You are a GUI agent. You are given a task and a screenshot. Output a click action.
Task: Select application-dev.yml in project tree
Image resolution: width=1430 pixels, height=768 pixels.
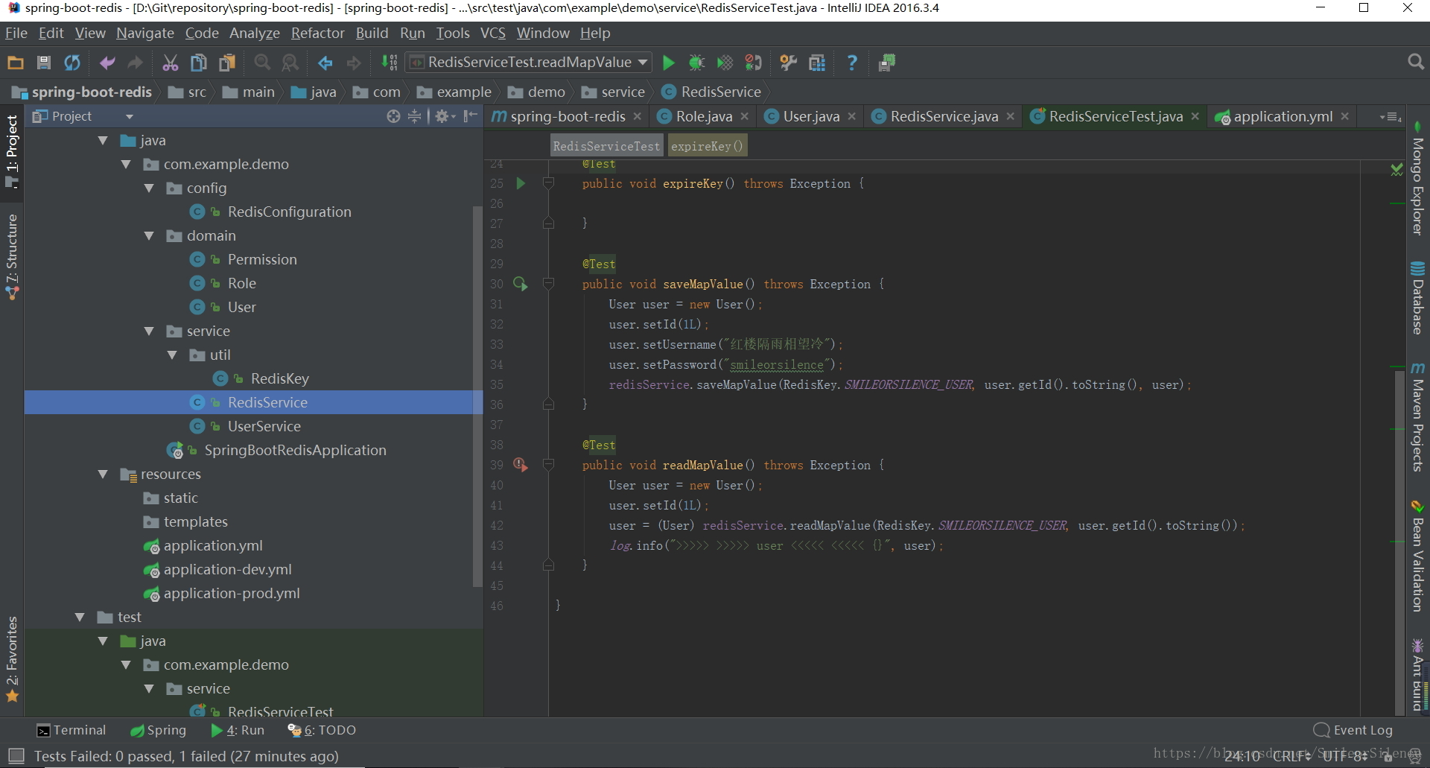(227, 570)
